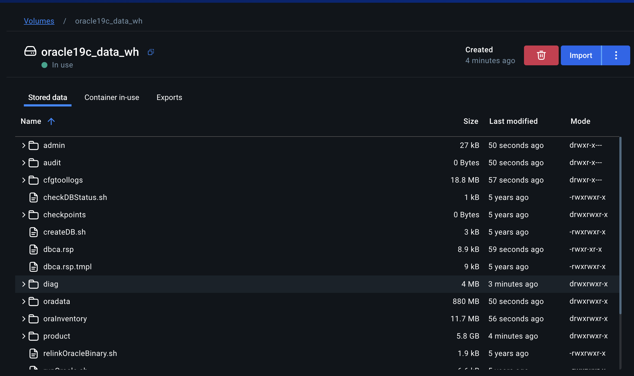Expand the cfgtoollogs folder
634x376 pixels.
point(24,180)
